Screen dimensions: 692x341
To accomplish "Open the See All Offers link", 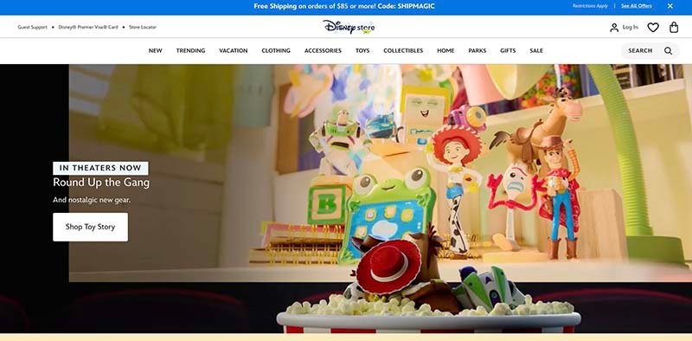I will click(637, 6).
